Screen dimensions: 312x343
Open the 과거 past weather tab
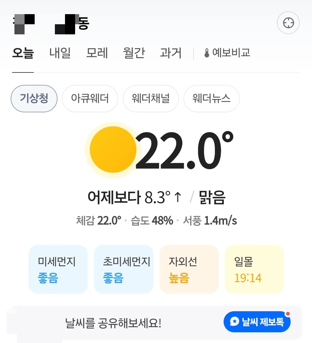171,53
